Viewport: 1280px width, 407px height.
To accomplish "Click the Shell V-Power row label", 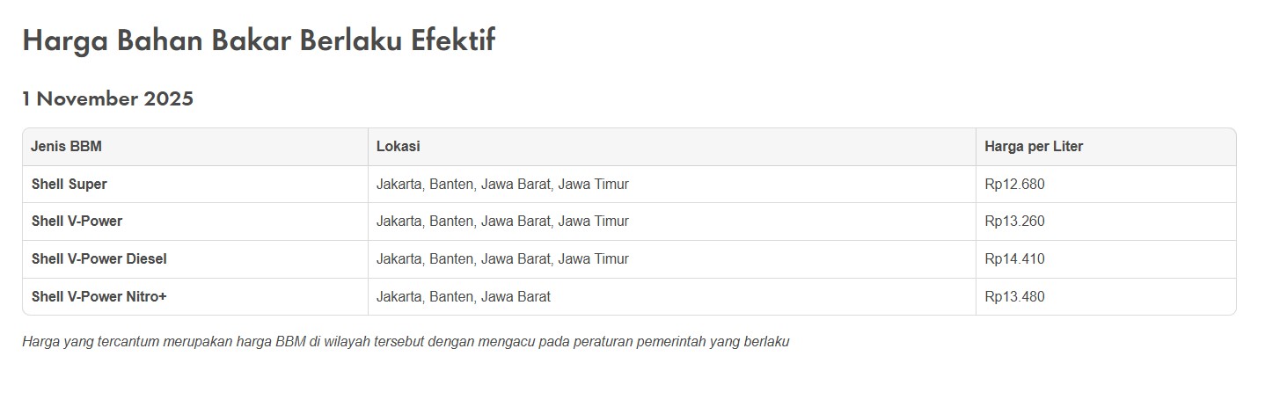I will tap(77, 222).
